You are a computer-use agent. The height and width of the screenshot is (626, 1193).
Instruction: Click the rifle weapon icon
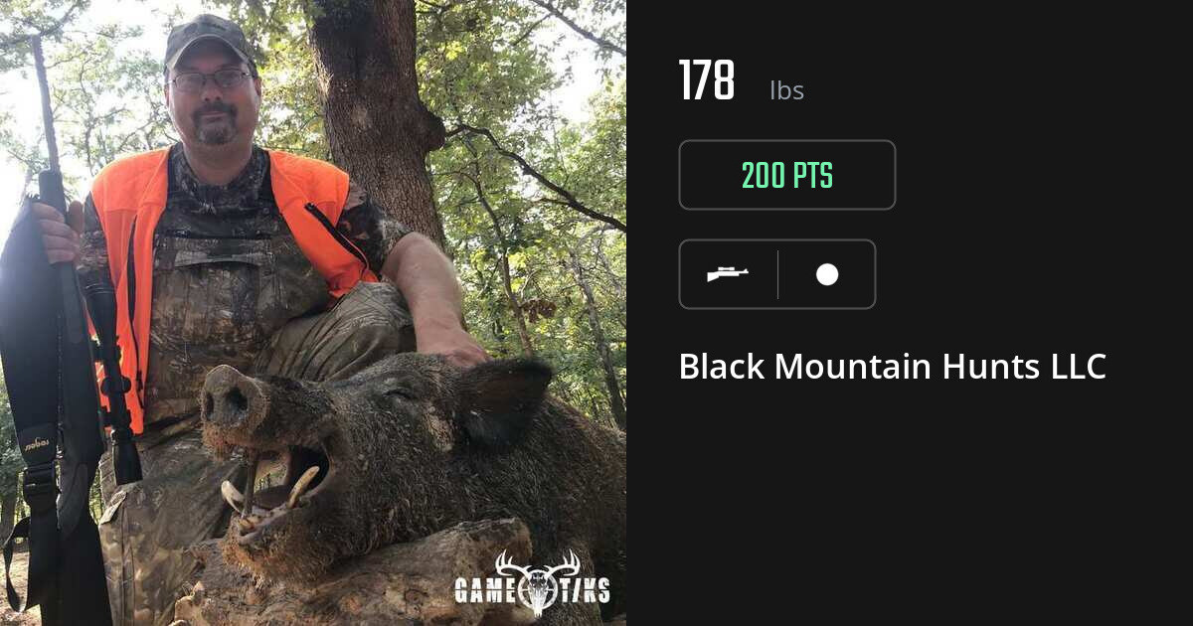click(728, 274)
